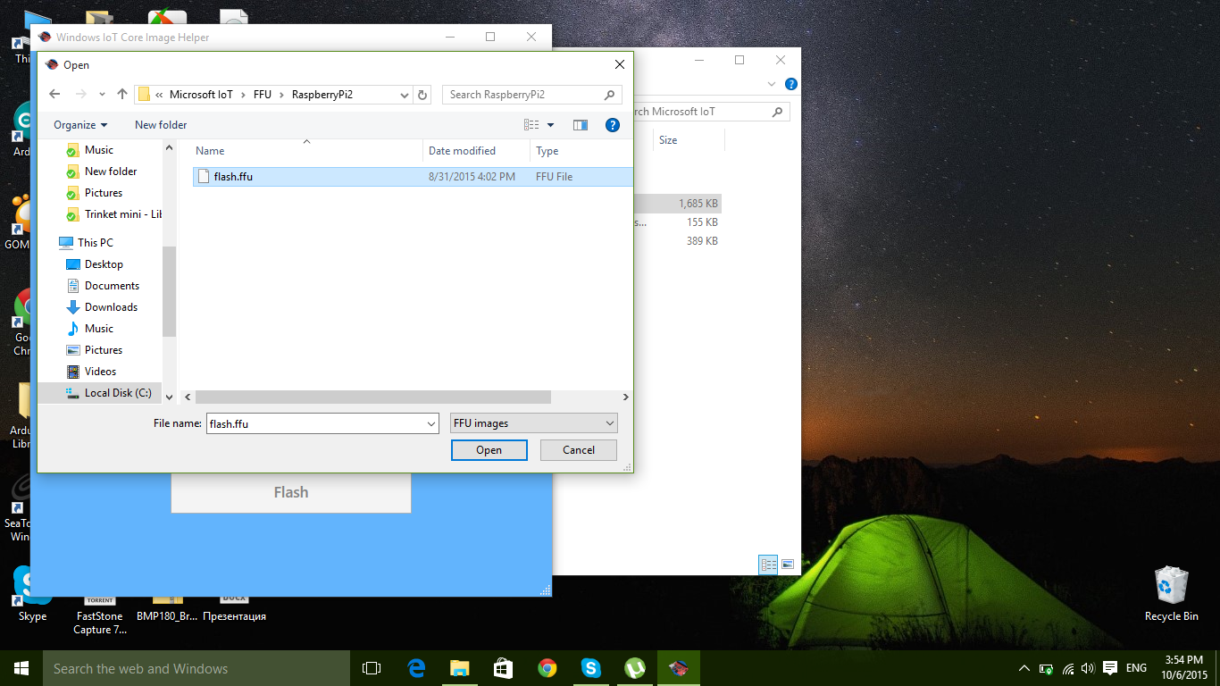Expand the ribbon chevron in Explorer window

tap(772, 84)
